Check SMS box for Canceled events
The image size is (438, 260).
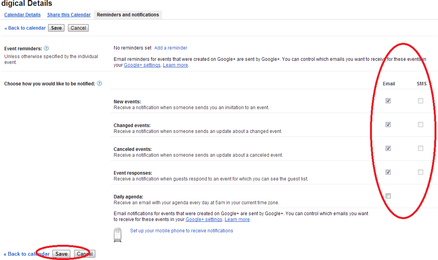point(420,149)
